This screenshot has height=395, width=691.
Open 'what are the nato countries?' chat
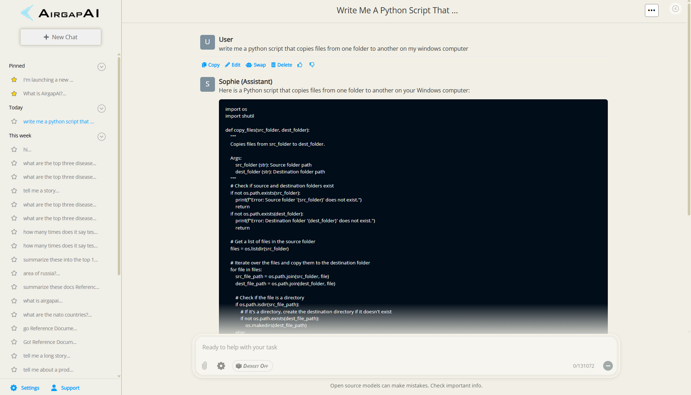[x=58, y=315]
